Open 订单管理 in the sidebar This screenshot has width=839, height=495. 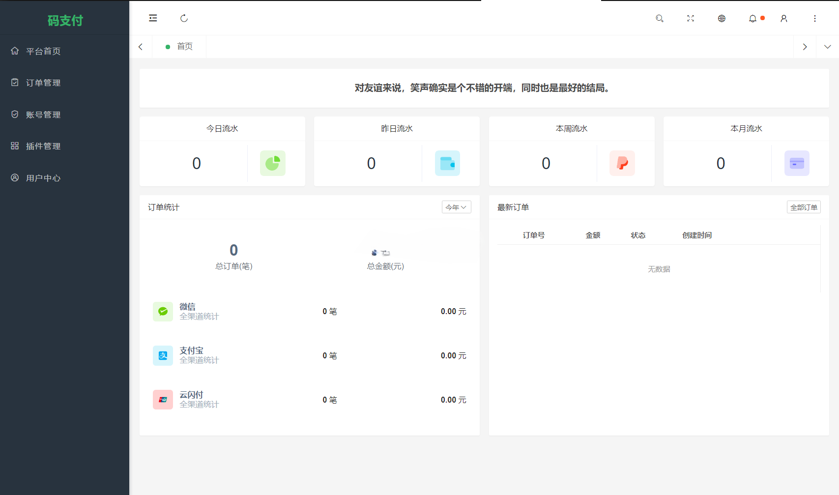pos(44,83)
